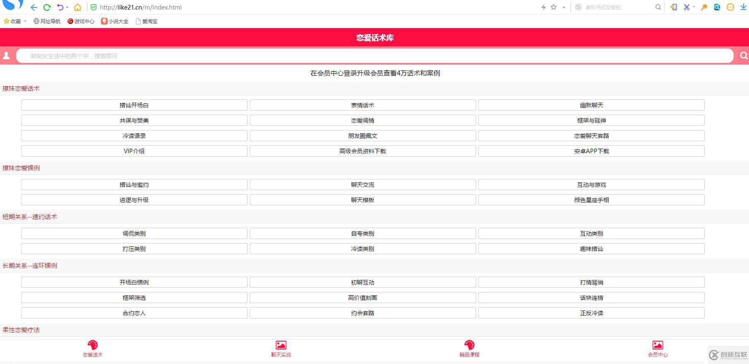Screen dimensions: 749x364
Task: Click the Sogou logo in the search box
Action: click(578, 7)
